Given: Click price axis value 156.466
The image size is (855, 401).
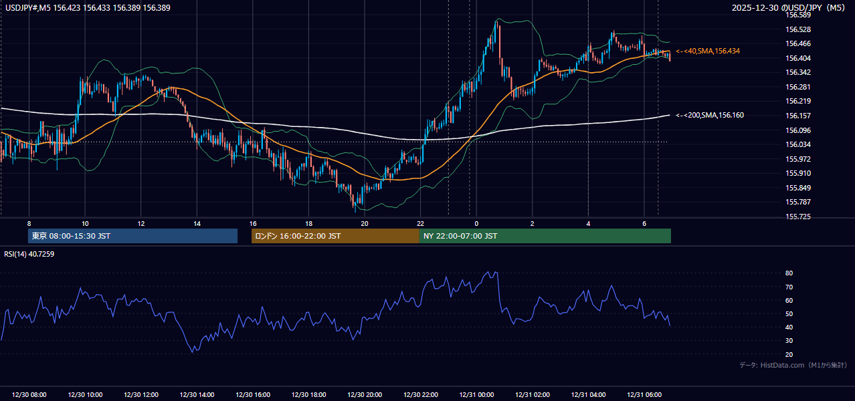Looking at the screenshot, I should pos(797,43).
